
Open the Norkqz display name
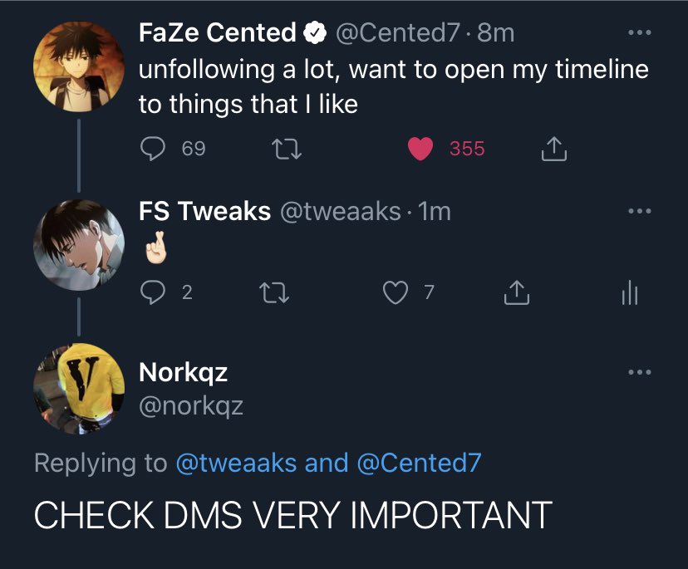point(183,372)
